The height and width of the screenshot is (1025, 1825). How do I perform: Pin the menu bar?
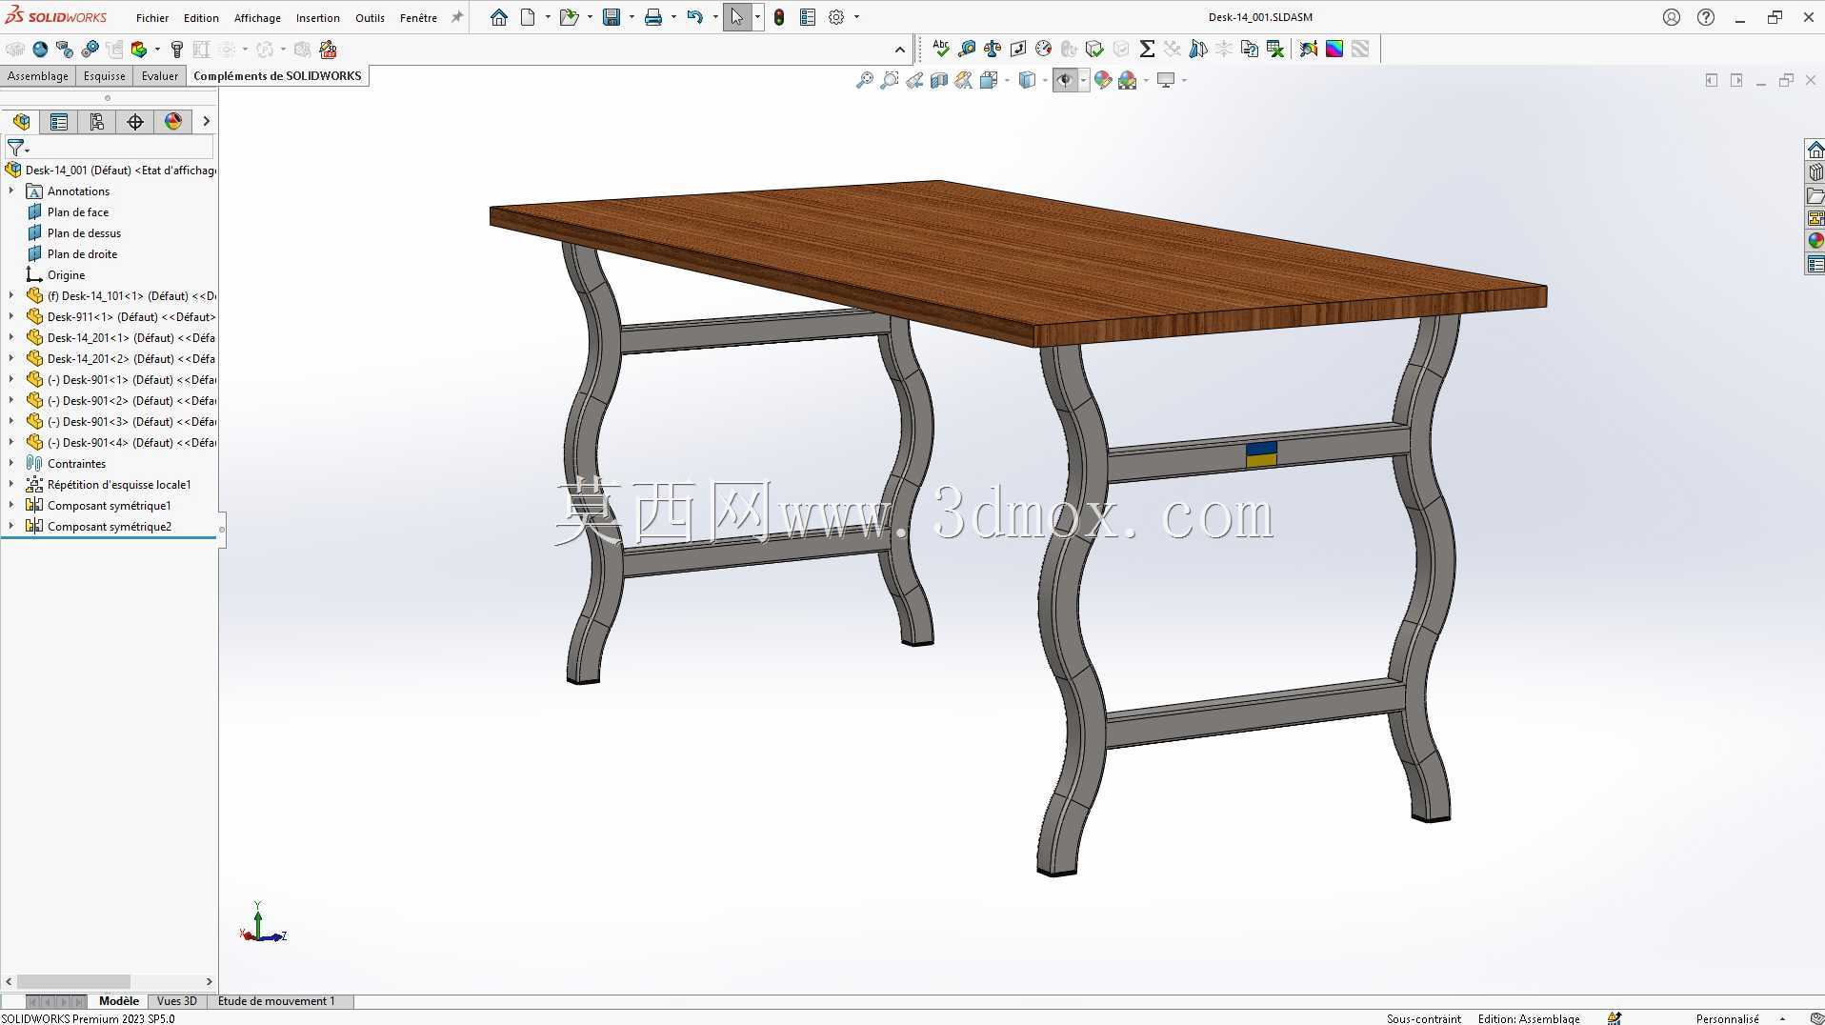click(457, 17)
